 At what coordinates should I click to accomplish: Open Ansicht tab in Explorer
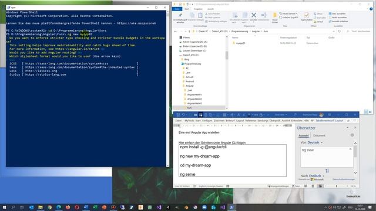click(x=210, y=9)
